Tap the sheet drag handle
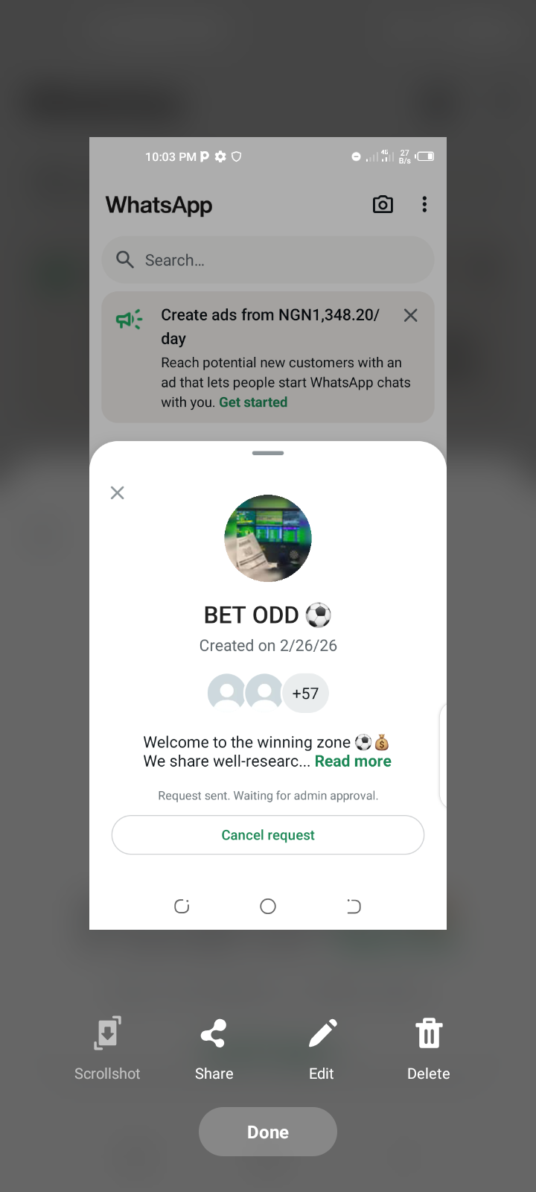The image size is (536, 1192). pyautogui.click(x=268, y=453)
